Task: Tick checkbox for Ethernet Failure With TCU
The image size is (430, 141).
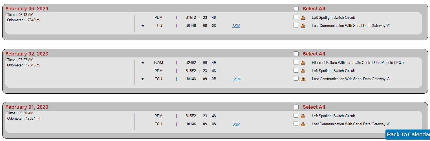Action: pos(296,62)
